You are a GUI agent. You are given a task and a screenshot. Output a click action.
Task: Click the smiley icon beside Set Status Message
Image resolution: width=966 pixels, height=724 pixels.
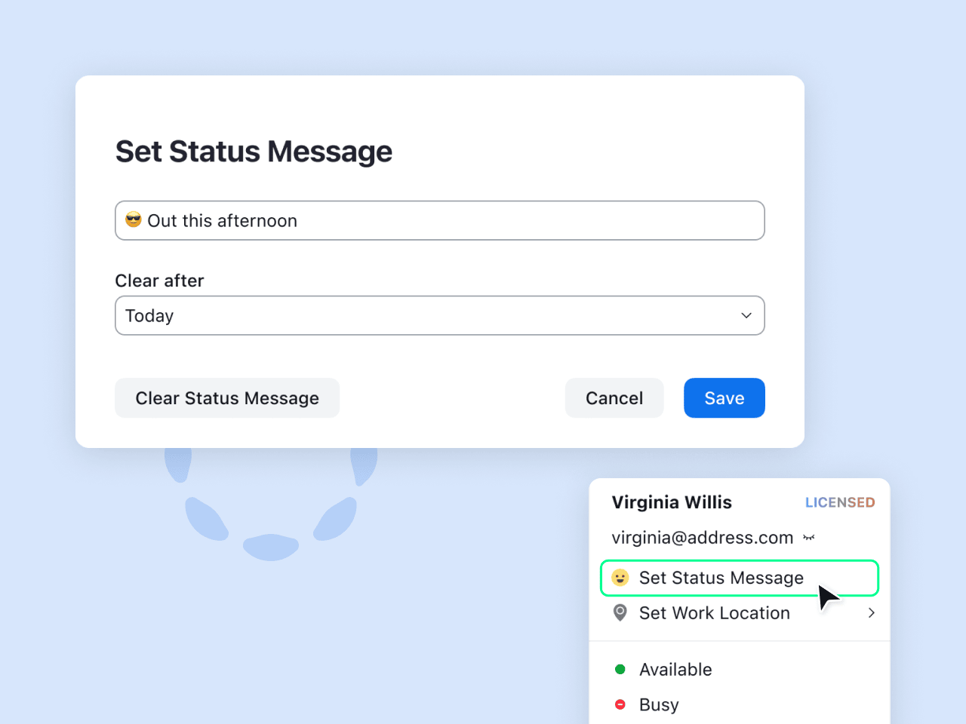pyautogui.click(x=620, y=578)
